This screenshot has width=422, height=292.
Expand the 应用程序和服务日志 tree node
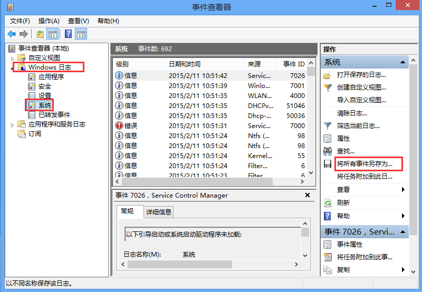(x=13, y=124)
